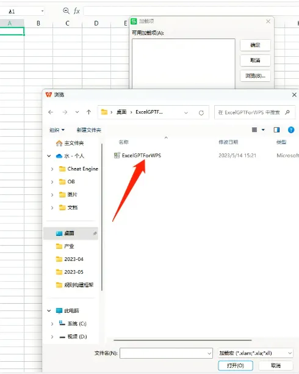Expand the 文档 folder node

coord(52,208)
